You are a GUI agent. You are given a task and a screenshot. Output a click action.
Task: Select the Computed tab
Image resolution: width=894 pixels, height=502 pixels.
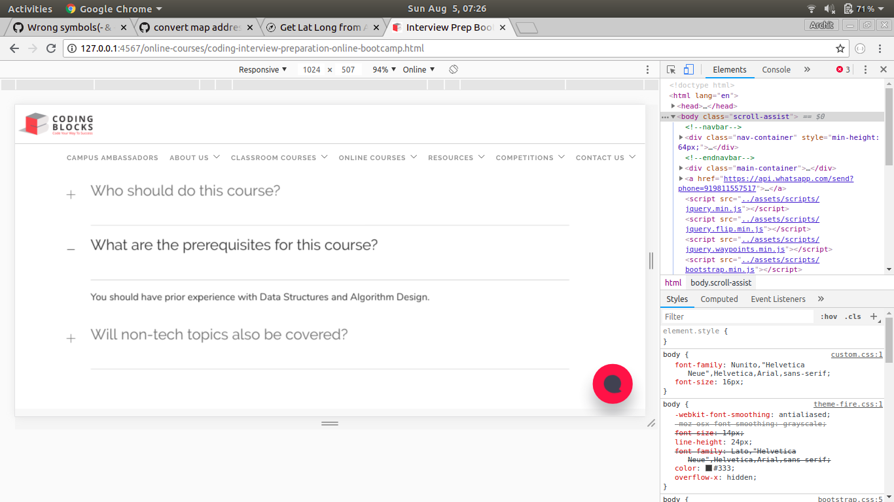click(719, 299)
